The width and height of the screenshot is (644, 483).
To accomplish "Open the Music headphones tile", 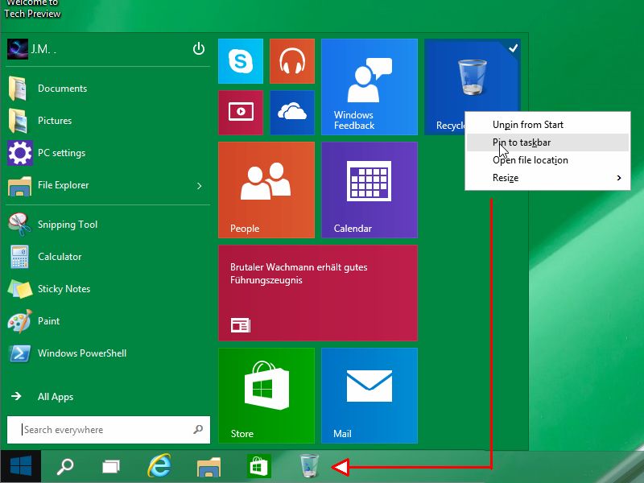I will (x=292, y=61).
